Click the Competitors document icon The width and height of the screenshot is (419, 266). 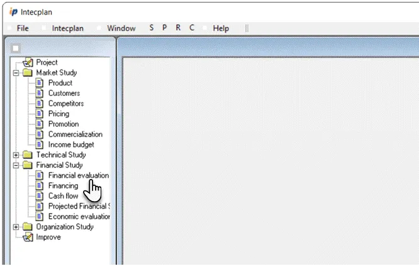point(40,103)
